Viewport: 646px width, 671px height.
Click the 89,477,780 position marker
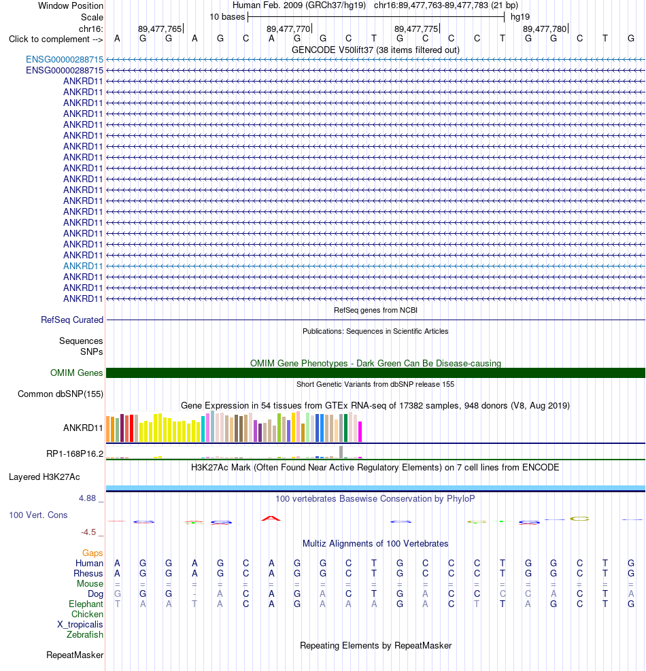(x=545, y=29)
